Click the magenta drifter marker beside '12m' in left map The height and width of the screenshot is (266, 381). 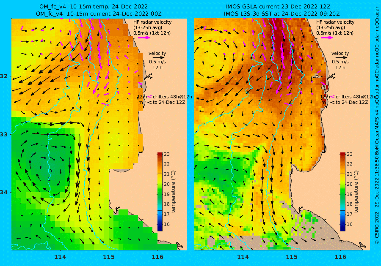pos(150,97)
